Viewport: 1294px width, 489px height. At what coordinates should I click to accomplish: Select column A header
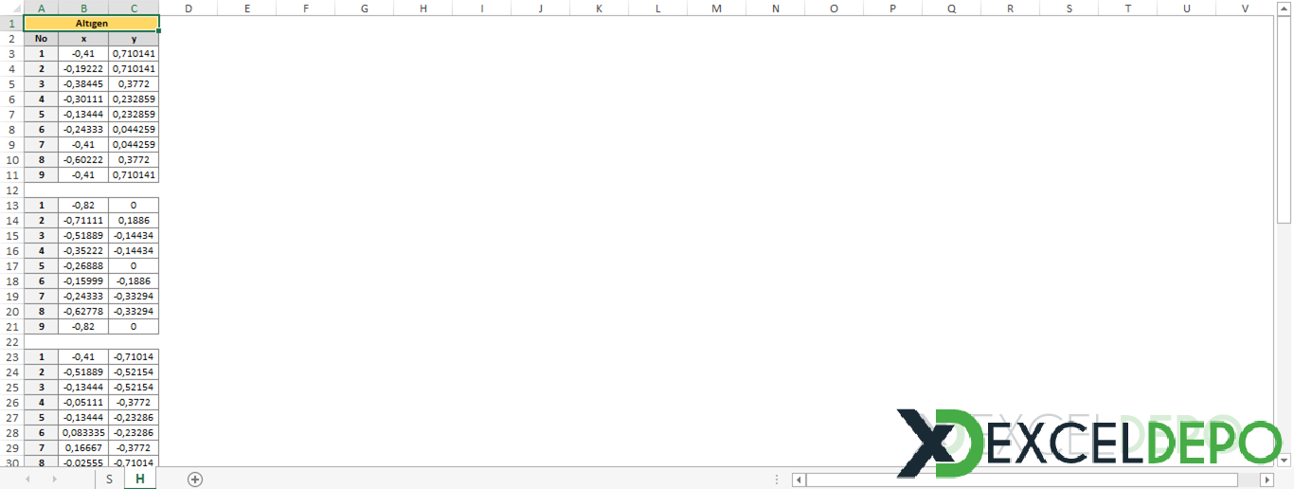(41, 8)
